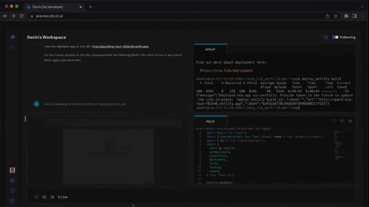Jump to Live in session playback

[63, 197]
